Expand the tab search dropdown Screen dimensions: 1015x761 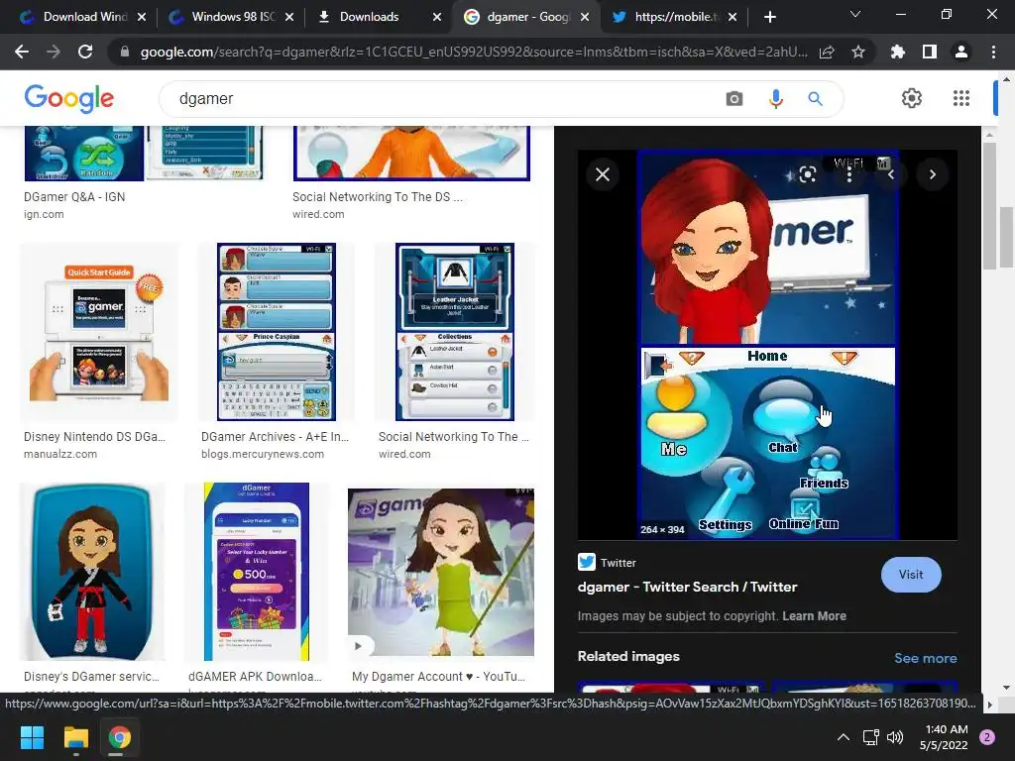point(855,14)
